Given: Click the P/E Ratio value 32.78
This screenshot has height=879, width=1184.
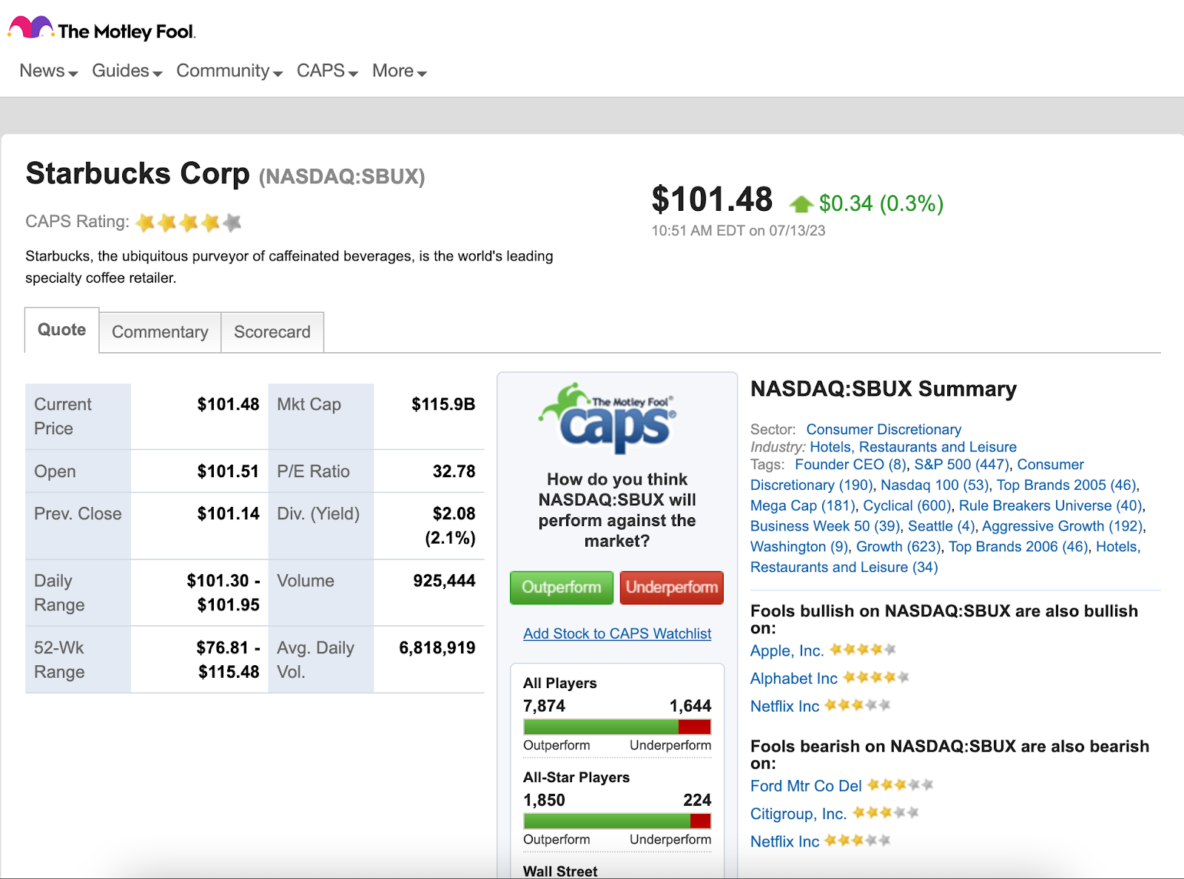Looking at the screenshot, I should tap(454, 471).
